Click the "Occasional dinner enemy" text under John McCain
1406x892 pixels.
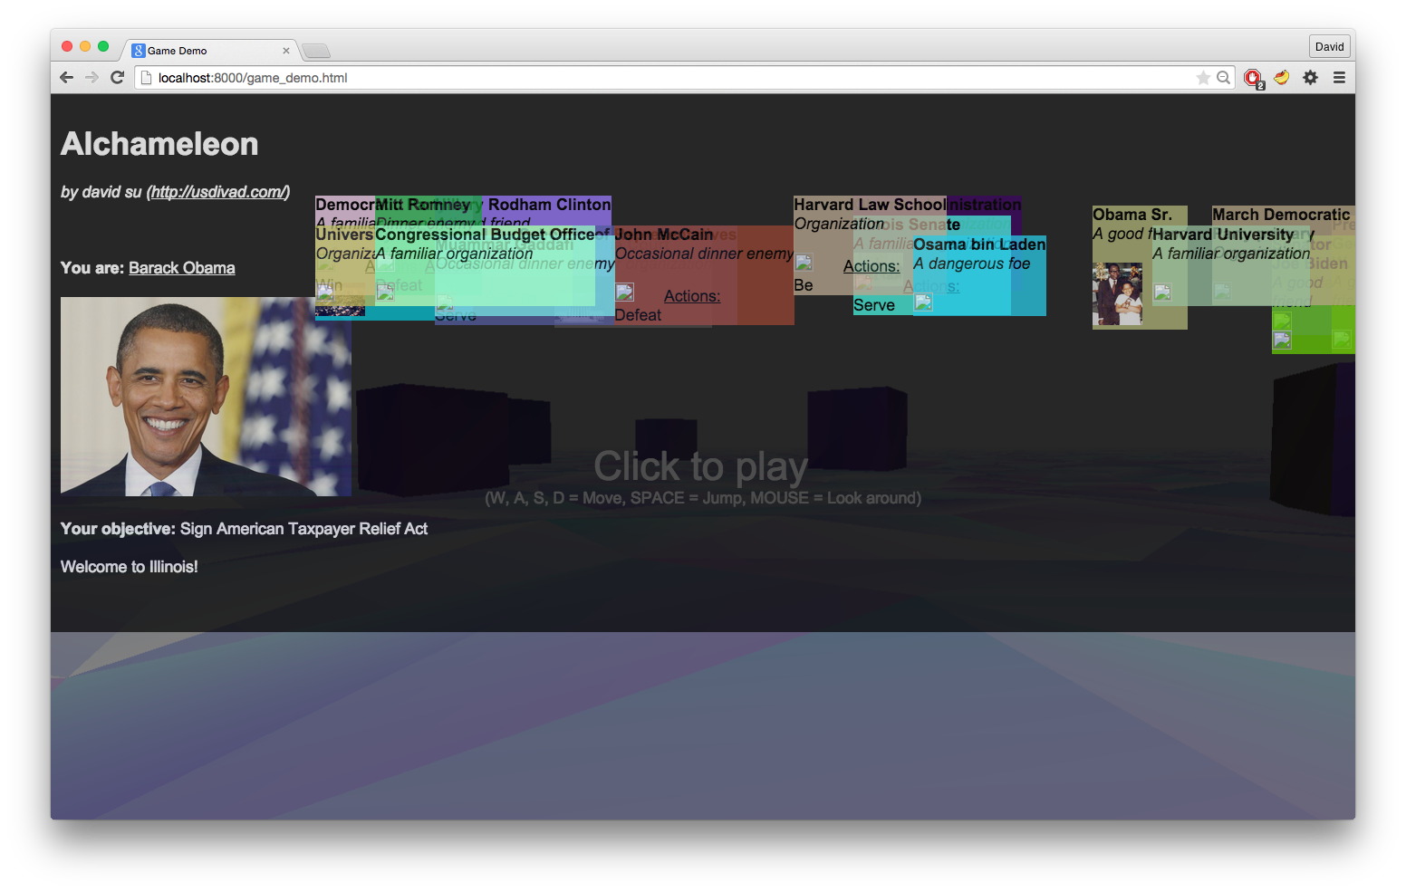click(x=704, y=254)
